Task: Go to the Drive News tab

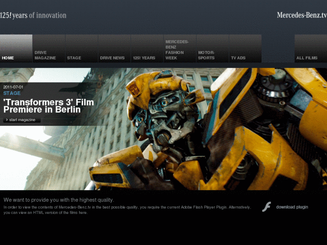Action: click(x=114, y=49)
